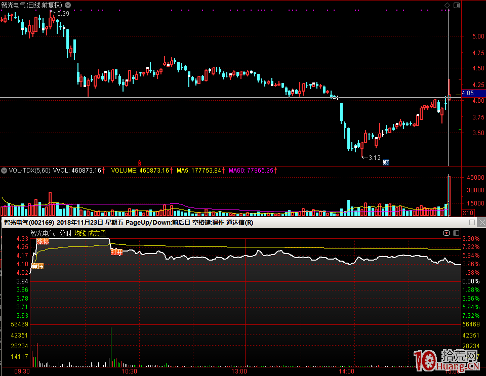Toggle the side panel icon in daily chart corner
Screen dimensions: 486x376
457,5
